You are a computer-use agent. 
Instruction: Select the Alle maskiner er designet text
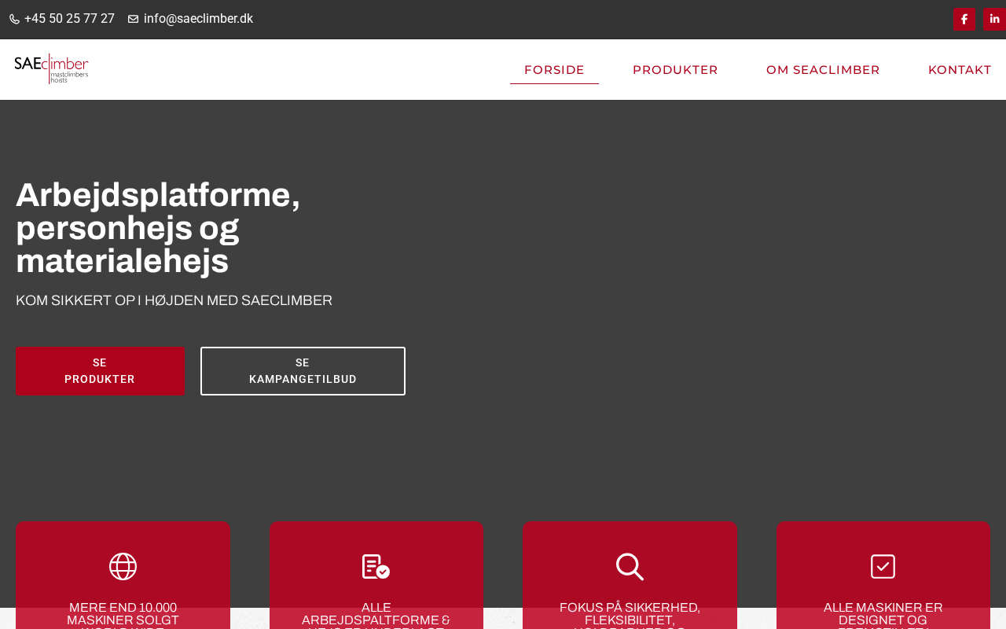coord(883,615)
